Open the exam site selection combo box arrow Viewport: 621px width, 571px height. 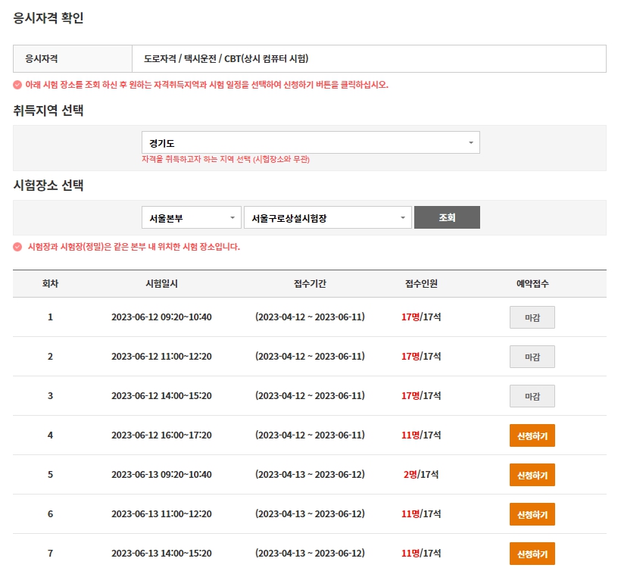tap(402, 217)
